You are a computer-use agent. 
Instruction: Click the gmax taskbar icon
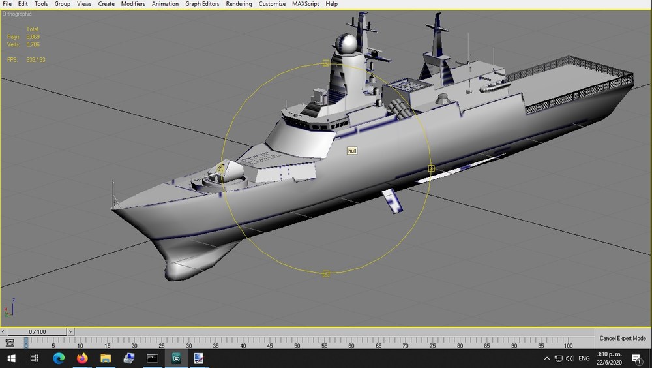[x=176, y=358]
